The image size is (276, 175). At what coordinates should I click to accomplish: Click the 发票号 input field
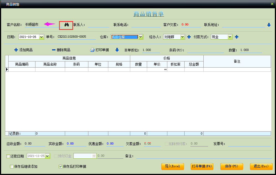coord(249,144)
